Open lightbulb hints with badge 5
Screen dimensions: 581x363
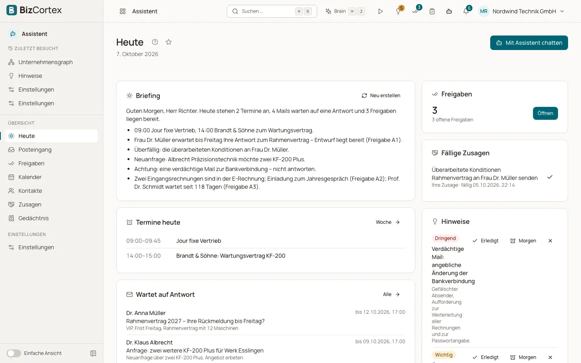(399, 11)
